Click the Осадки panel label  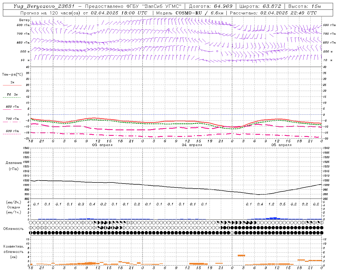tap(14, 207)
